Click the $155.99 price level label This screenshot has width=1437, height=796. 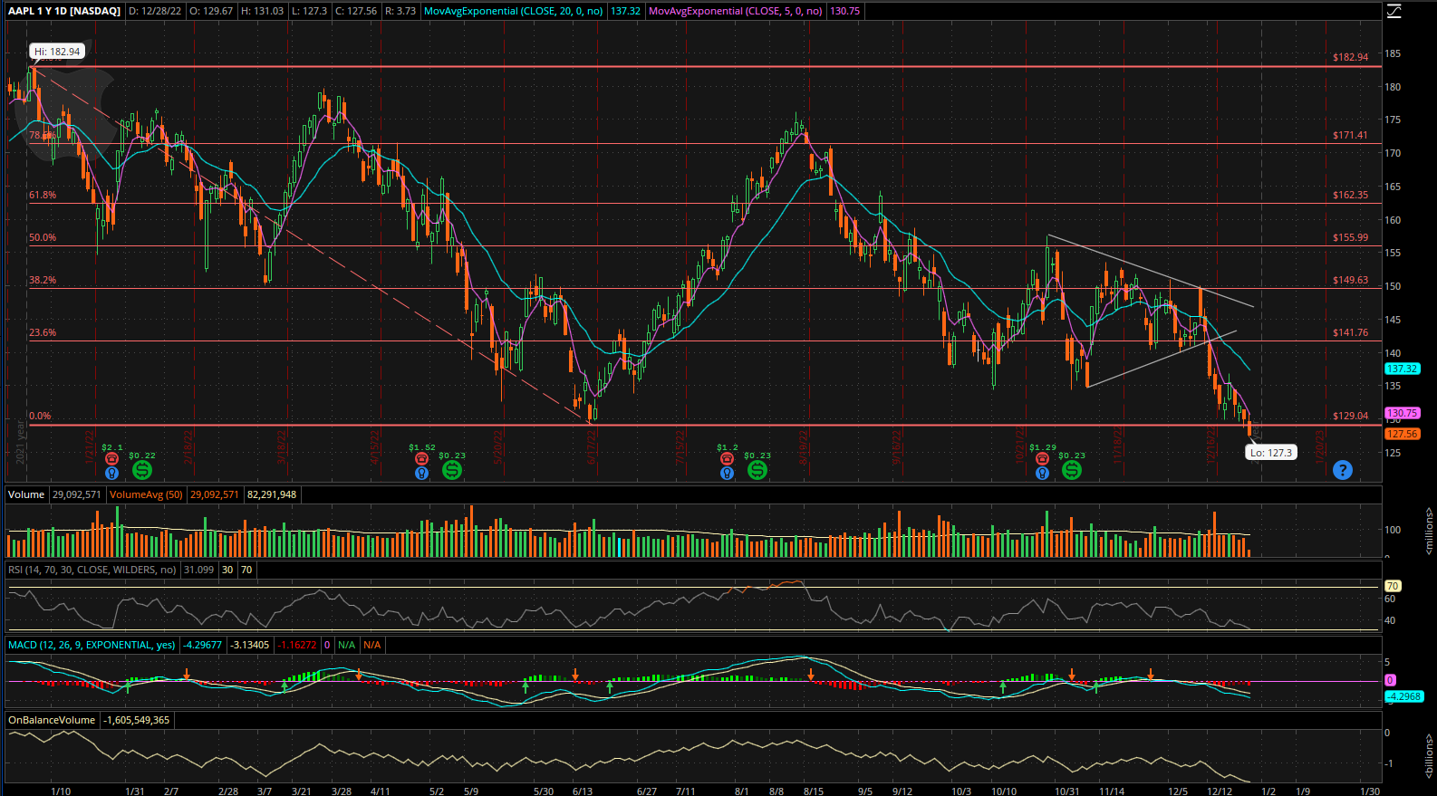pos(1350,237)
